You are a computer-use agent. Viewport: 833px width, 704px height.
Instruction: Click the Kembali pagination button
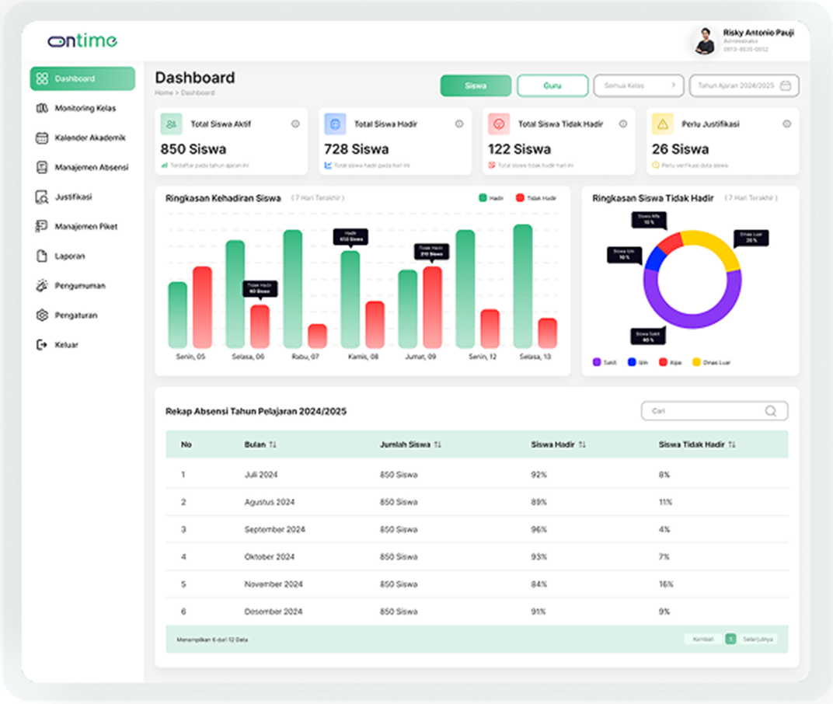[702, 639]
